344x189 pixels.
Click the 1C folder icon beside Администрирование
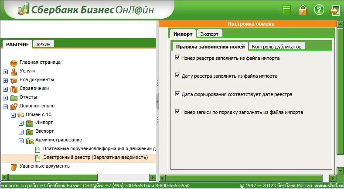[x=30, y=141]
